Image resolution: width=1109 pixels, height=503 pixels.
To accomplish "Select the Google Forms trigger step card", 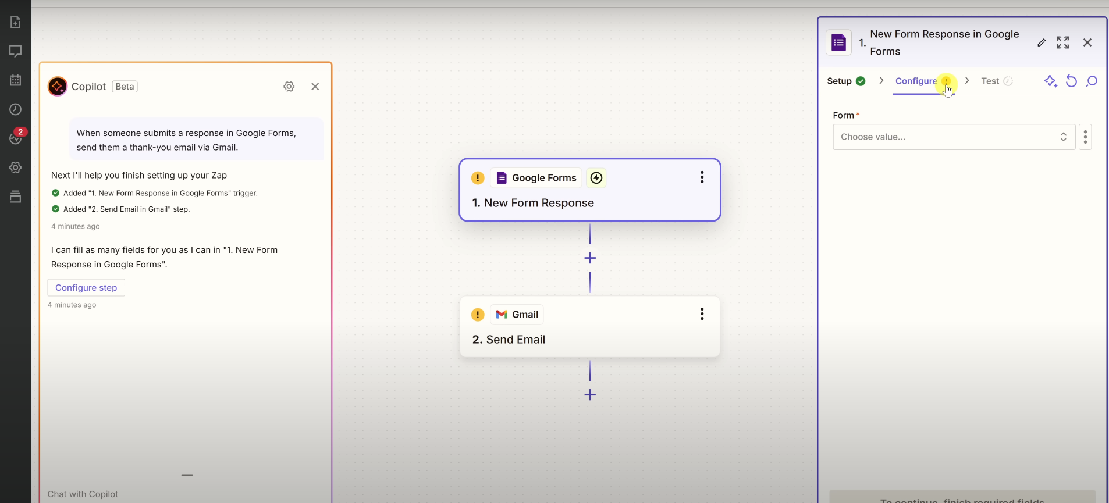I will pyautogui.click(x=590, y=190).
